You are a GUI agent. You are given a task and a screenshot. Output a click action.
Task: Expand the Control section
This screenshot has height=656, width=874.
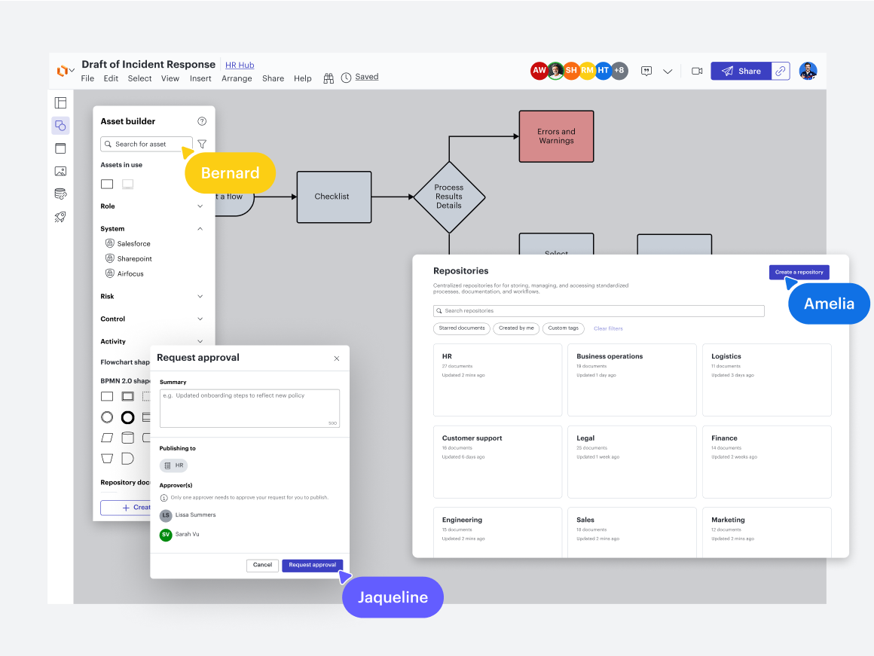coord(200,319)
